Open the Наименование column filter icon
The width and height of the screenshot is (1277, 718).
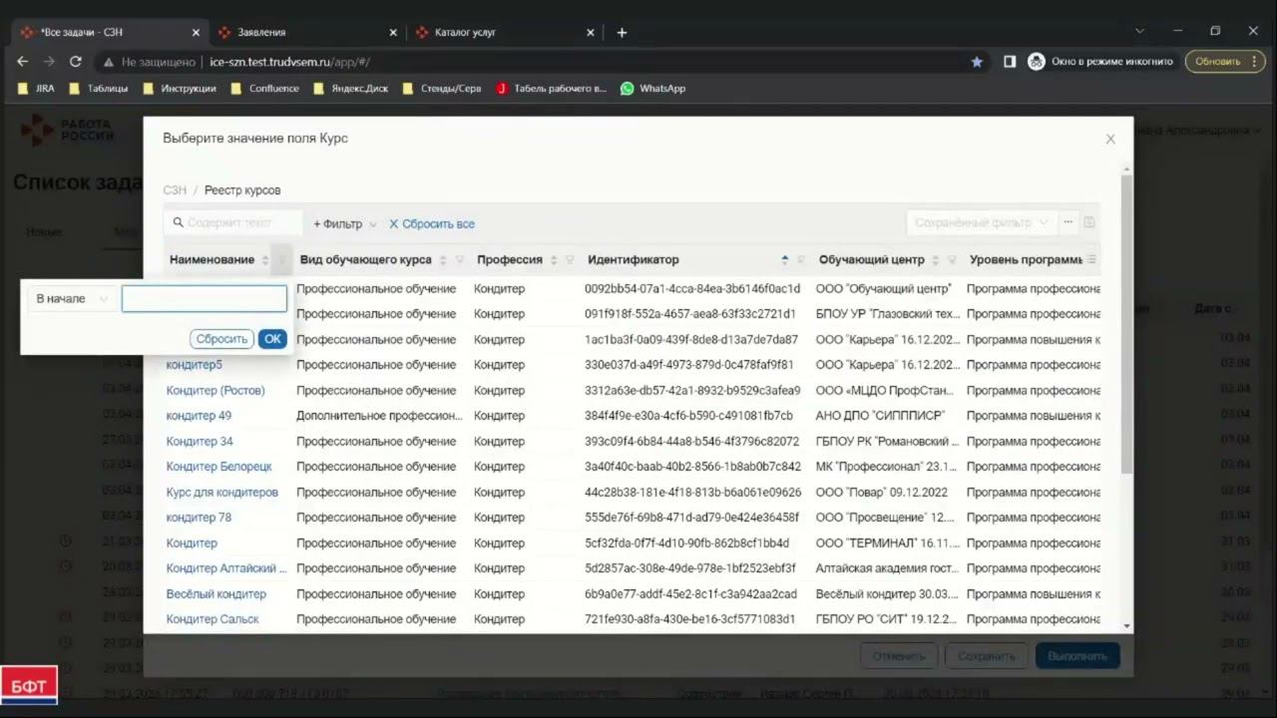(282, 260)
